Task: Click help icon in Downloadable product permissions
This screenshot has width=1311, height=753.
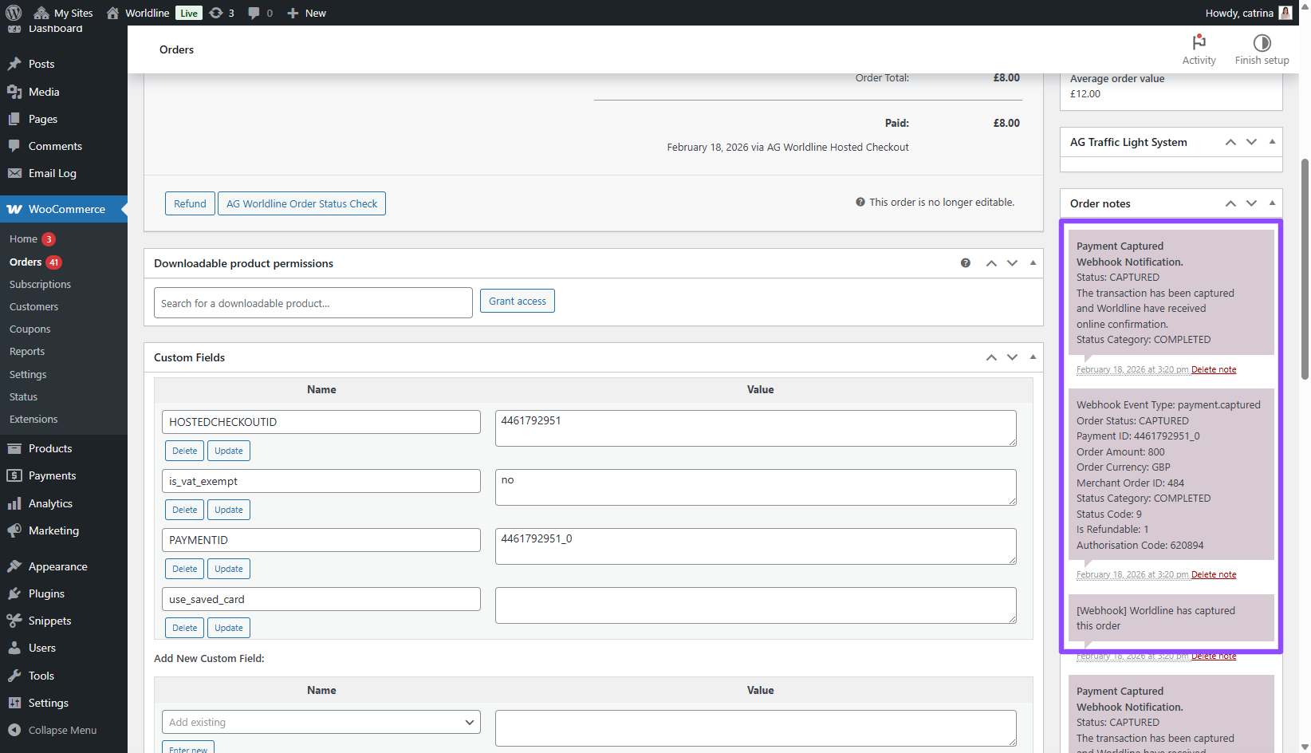Action: click(966, 263)
